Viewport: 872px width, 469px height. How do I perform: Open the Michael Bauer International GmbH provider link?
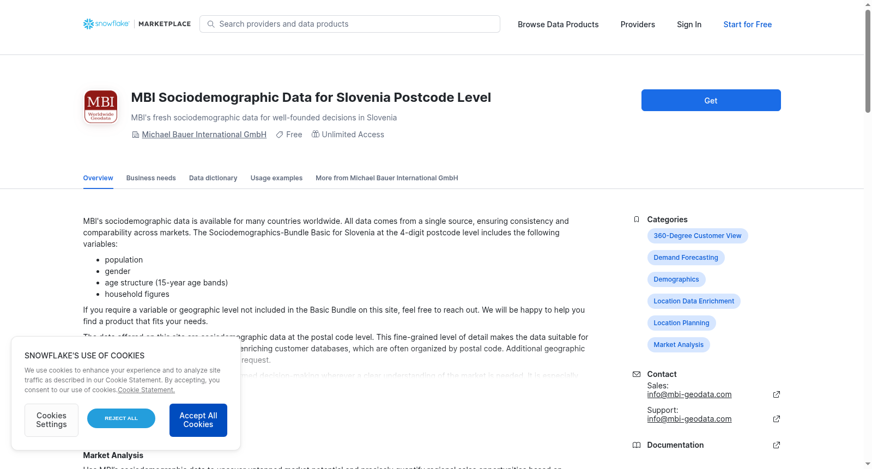(x=204, y=135)
